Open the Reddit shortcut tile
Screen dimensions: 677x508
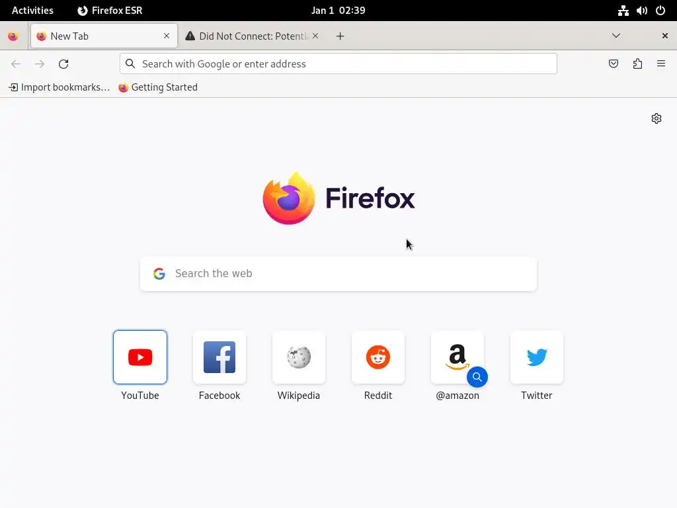(x=378, y=357)
